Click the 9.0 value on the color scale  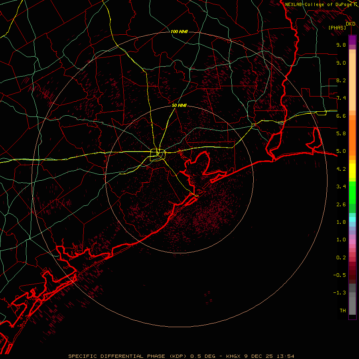click(x=341, y=63)
